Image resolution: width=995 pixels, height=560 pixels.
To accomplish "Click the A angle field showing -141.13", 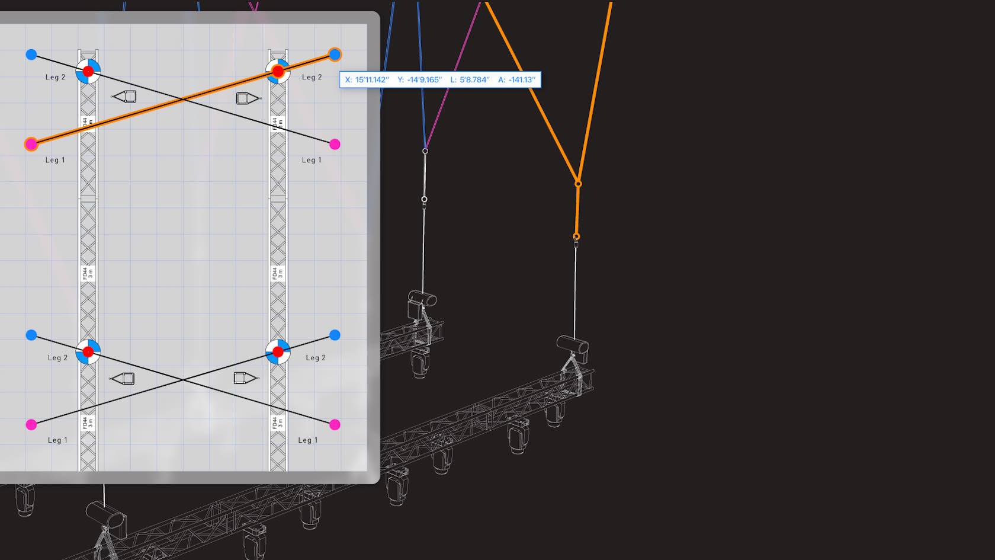I will click(516, 80).
